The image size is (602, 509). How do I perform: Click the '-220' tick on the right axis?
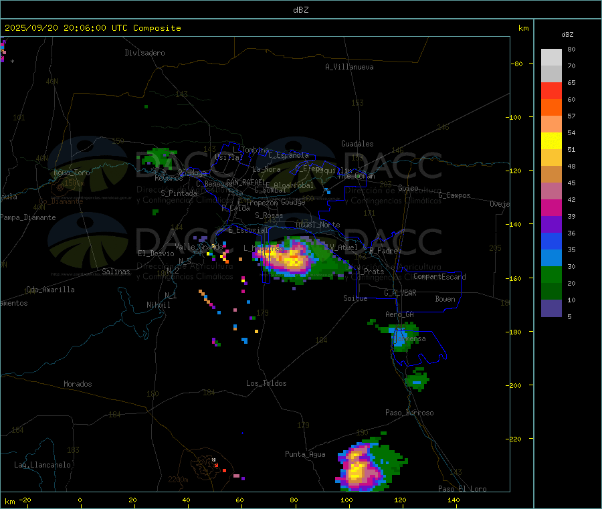[515, 439]
